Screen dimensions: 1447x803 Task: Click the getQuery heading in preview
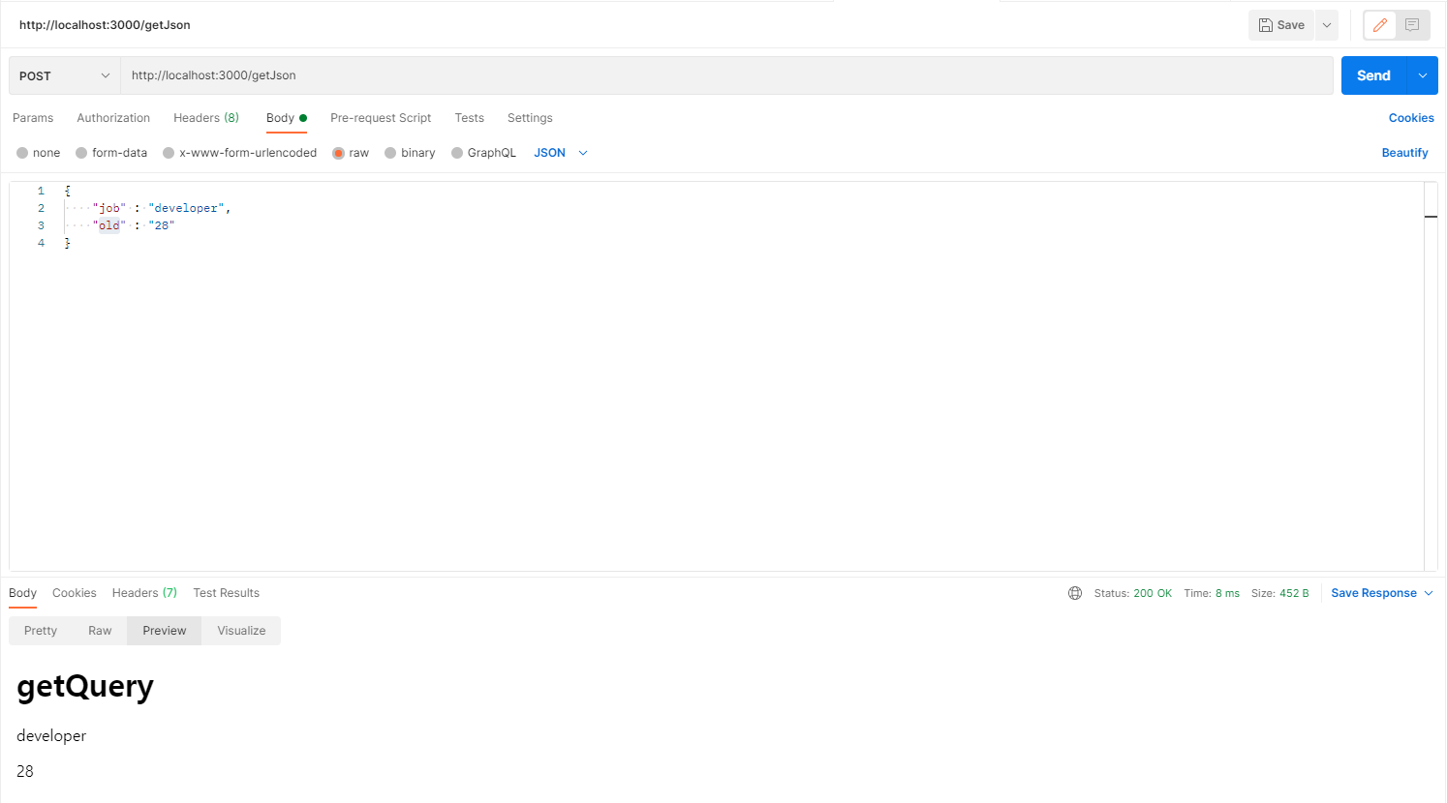(85, 687)
